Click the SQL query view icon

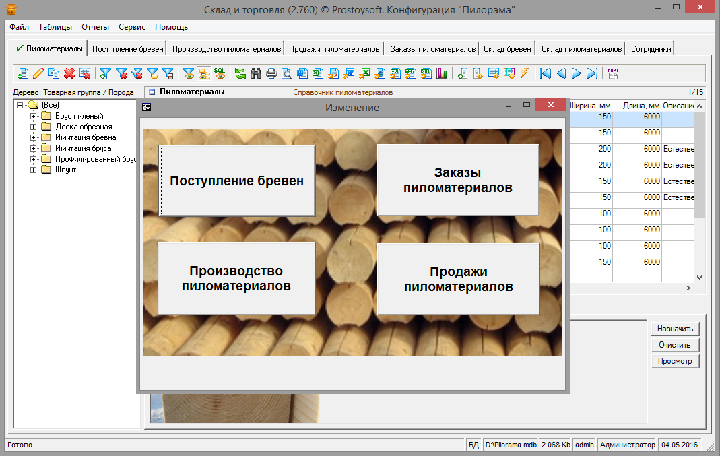click(220, 73)
